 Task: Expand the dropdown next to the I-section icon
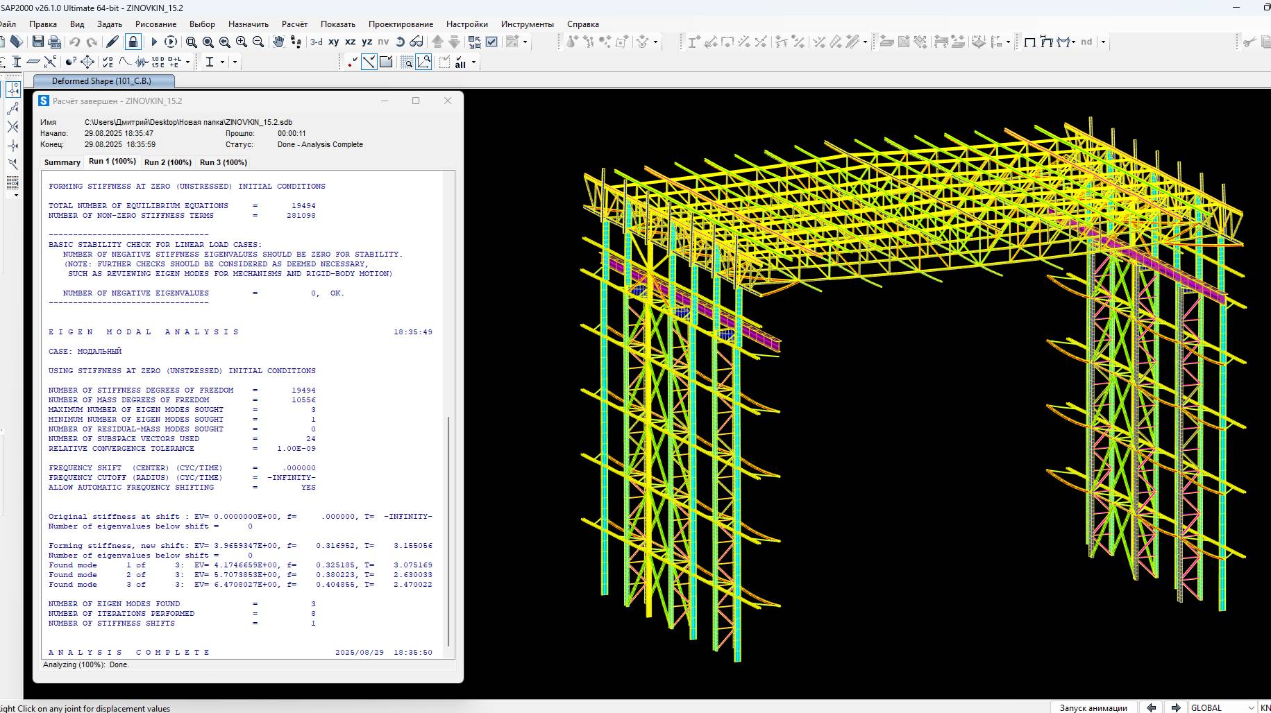point(222,62)
